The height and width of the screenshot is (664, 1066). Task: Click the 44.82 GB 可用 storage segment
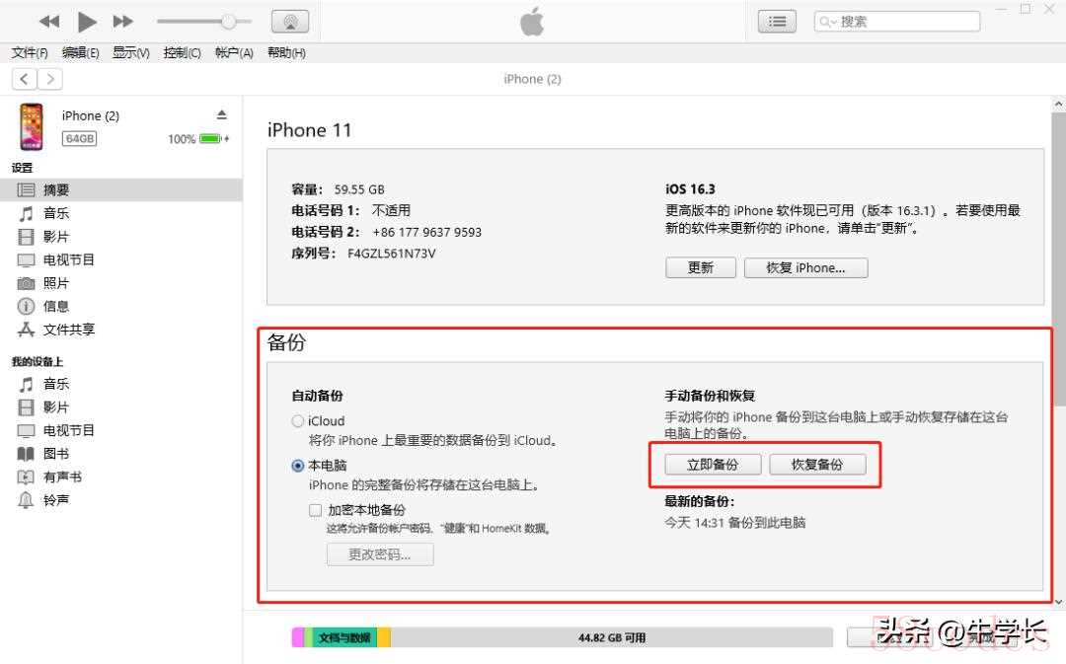pyautogui.click(x=612, y=637)
